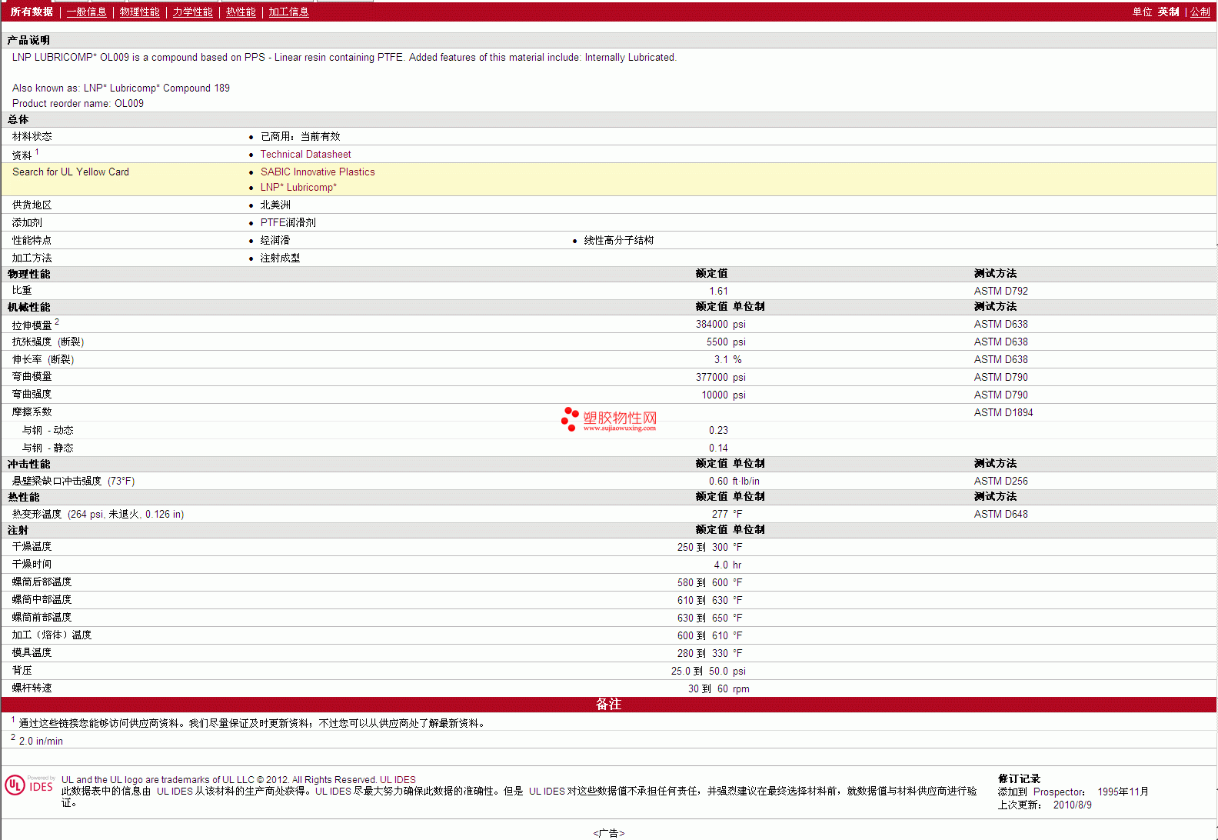
Task: Click the UL IDES logo
Action: coord(29,785)
